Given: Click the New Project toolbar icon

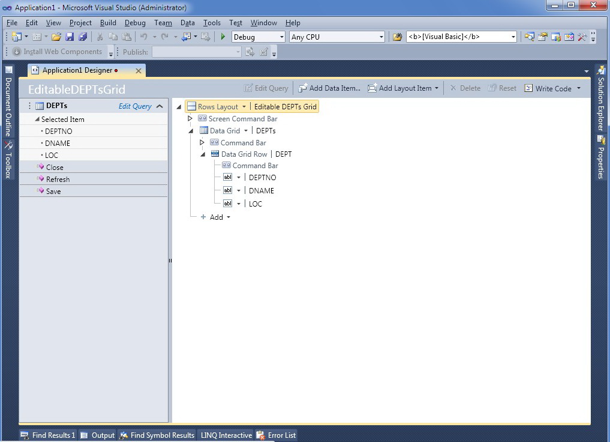Looking at the screenshot, I should pos(16,37).
